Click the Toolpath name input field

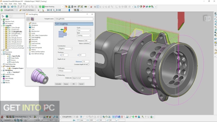click(x=74, y=19)
